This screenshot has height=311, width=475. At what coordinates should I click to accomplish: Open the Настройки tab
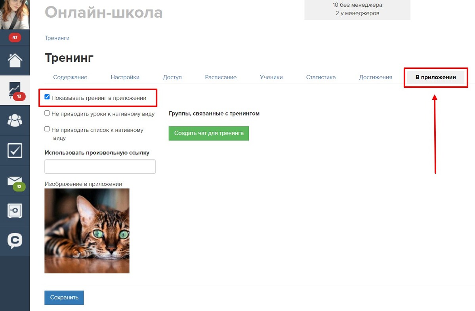pos(125,77)
